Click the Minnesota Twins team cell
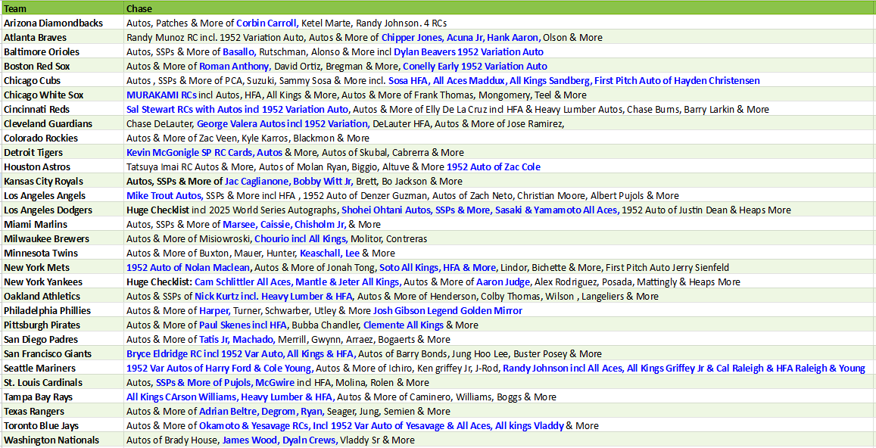The width and height of the screenshot is (876, 448). (62, 253)
